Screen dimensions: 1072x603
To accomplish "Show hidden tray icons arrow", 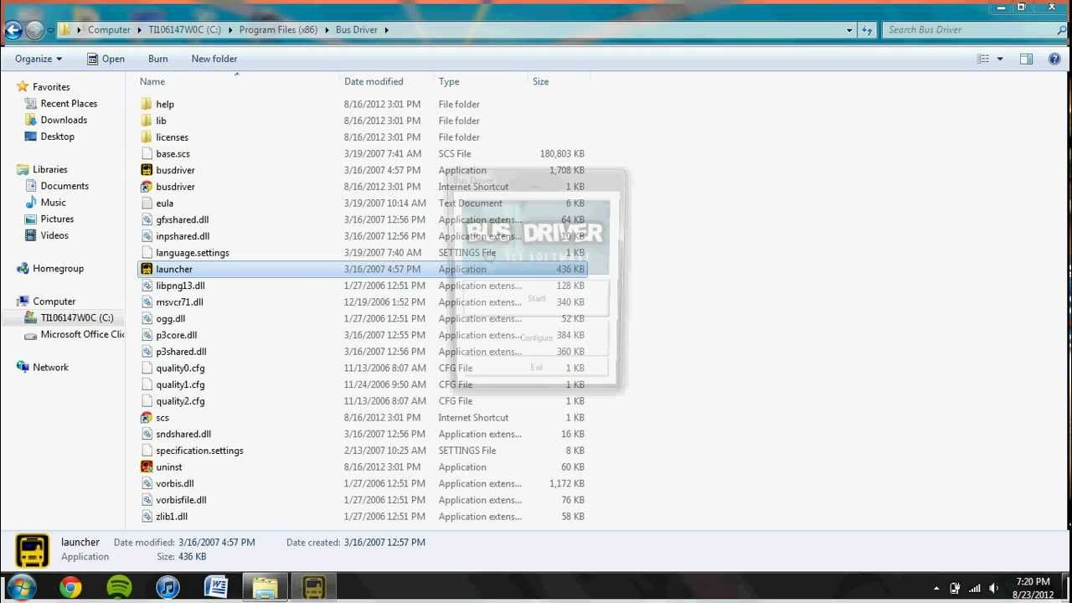I will tap(937, 588).
